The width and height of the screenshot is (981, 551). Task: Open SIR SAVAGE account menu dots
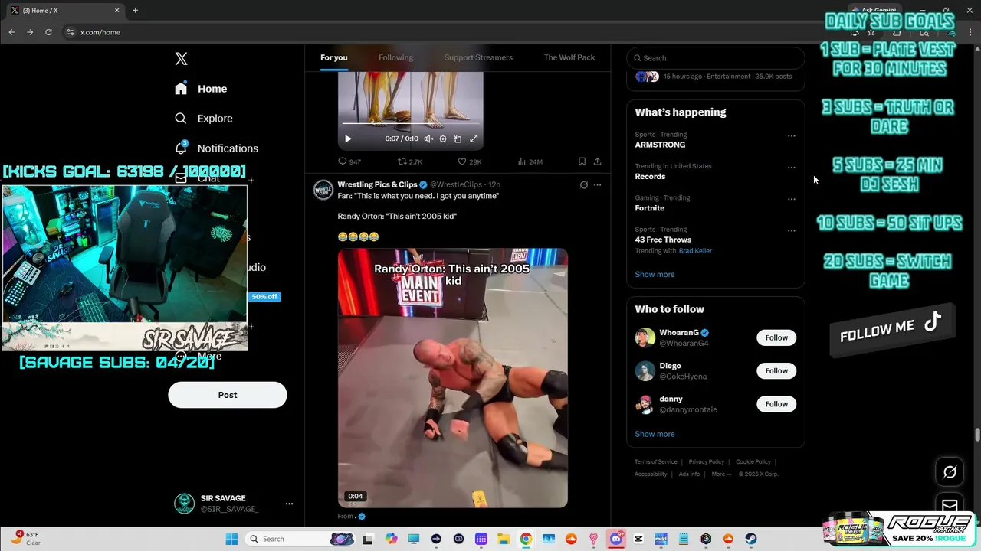tap(289, 504)
